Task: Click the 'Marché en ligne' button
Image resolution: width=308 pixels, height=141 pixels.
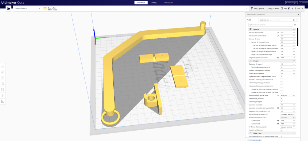Action: coord(291,3)
